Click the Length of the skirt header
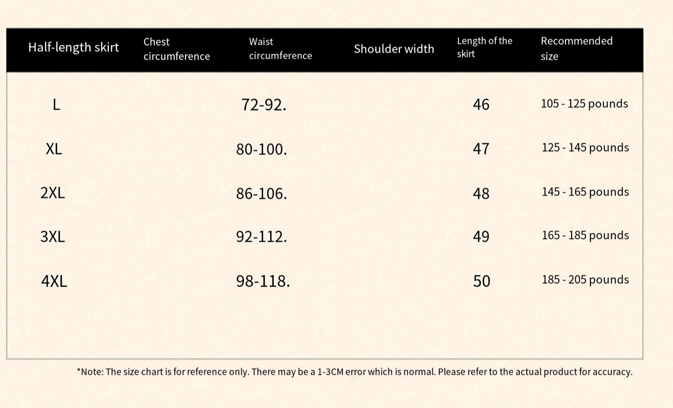 (484, 47)
